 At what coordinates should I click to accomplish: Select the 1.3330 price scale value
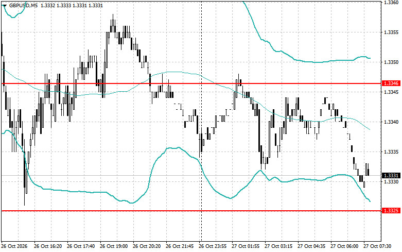point(391,182)
